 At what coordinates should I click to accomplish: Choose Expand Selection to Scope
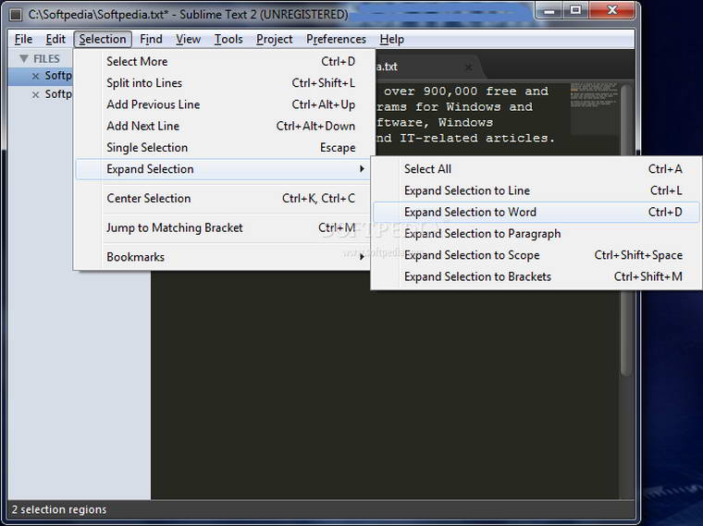point(536,255)
